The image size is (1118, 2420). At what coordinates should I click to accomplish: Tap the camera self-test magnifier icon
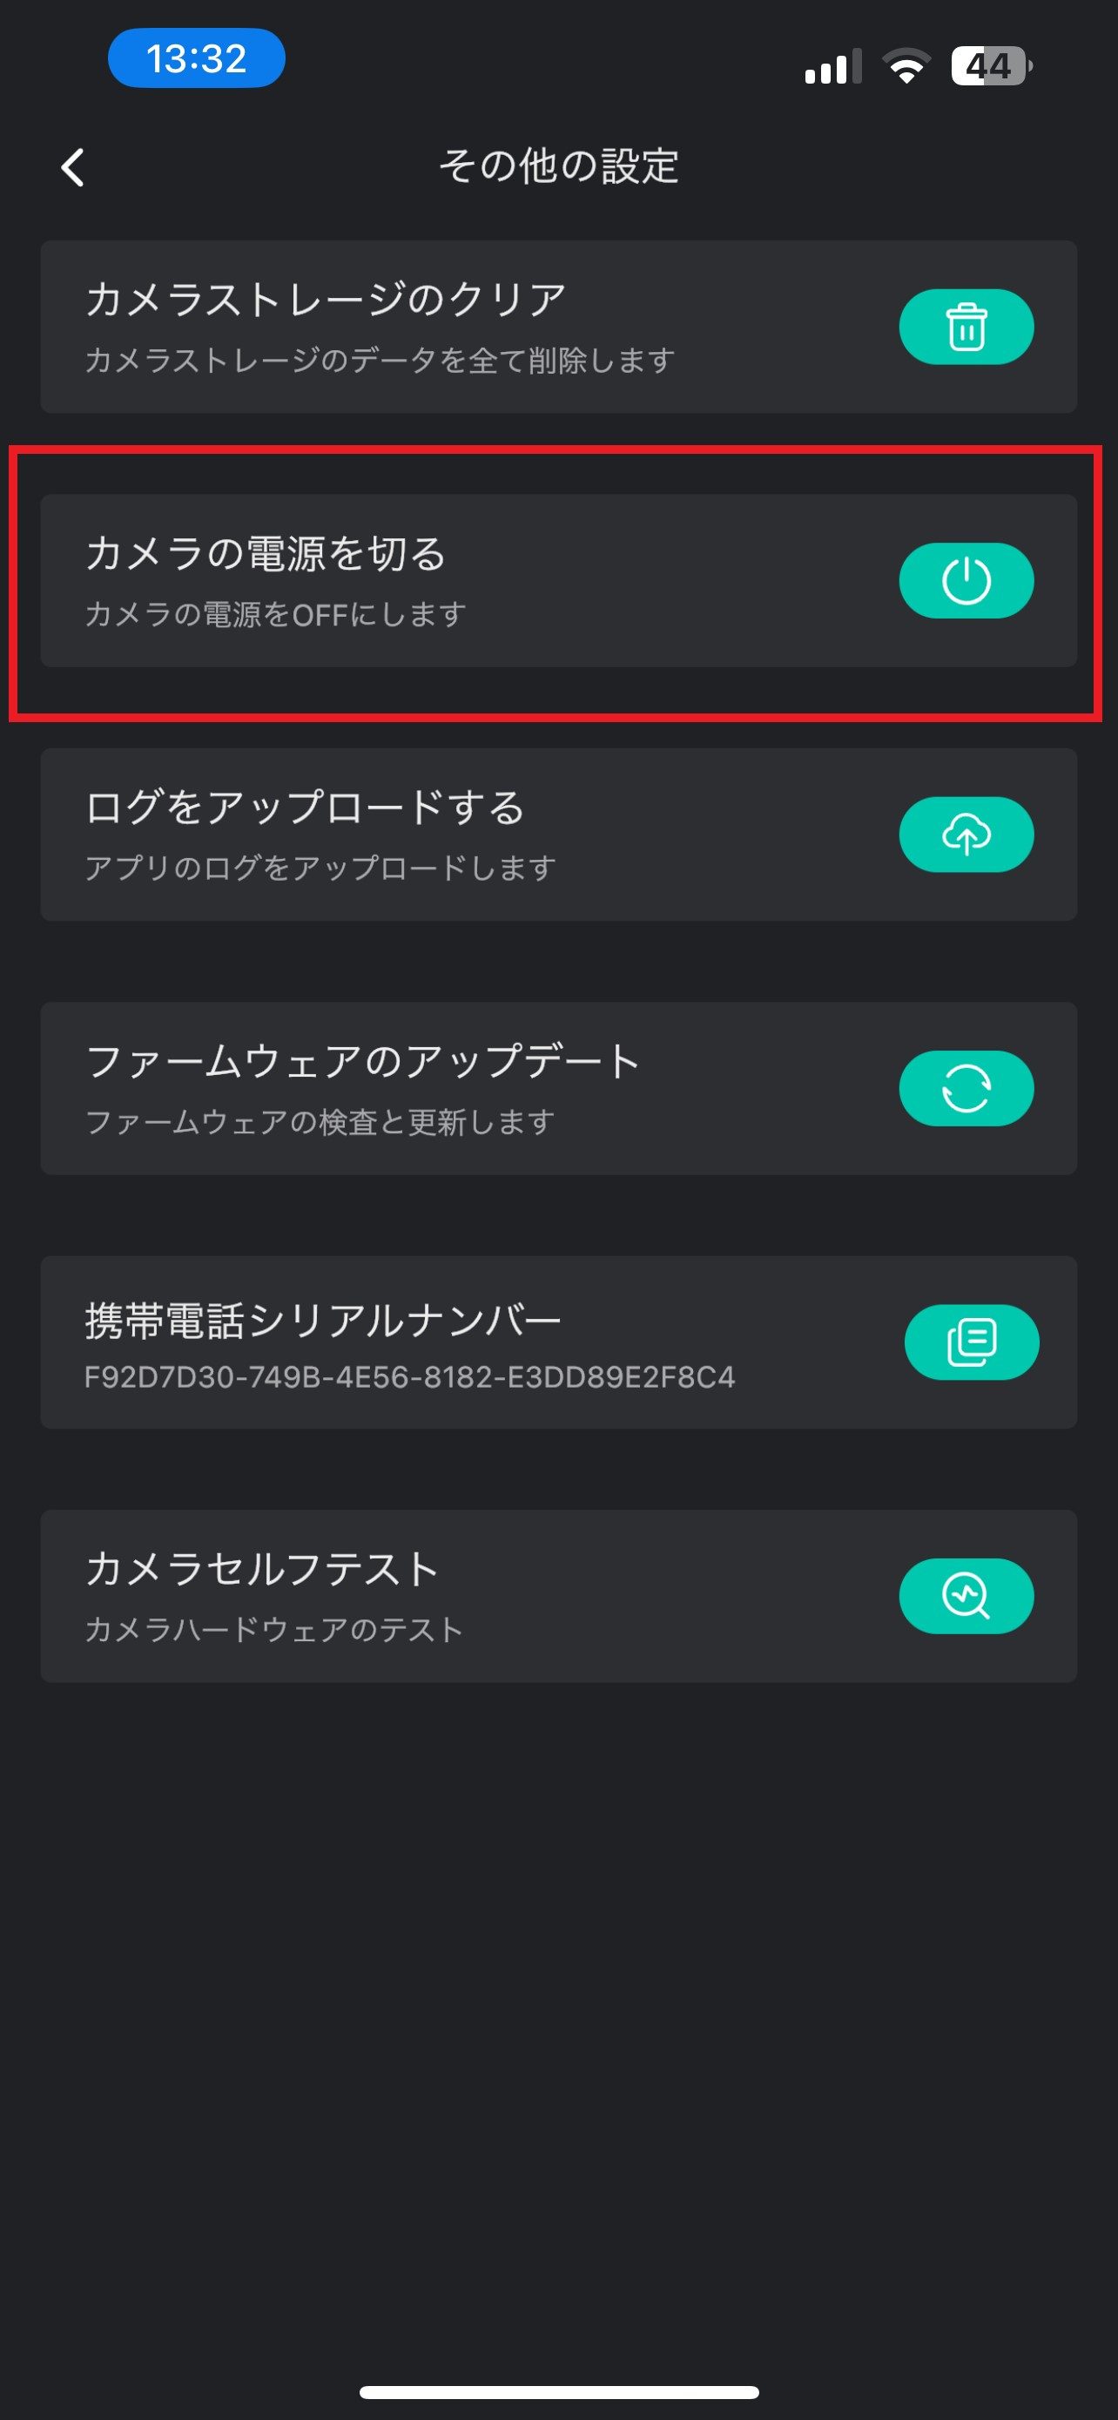966,1595
